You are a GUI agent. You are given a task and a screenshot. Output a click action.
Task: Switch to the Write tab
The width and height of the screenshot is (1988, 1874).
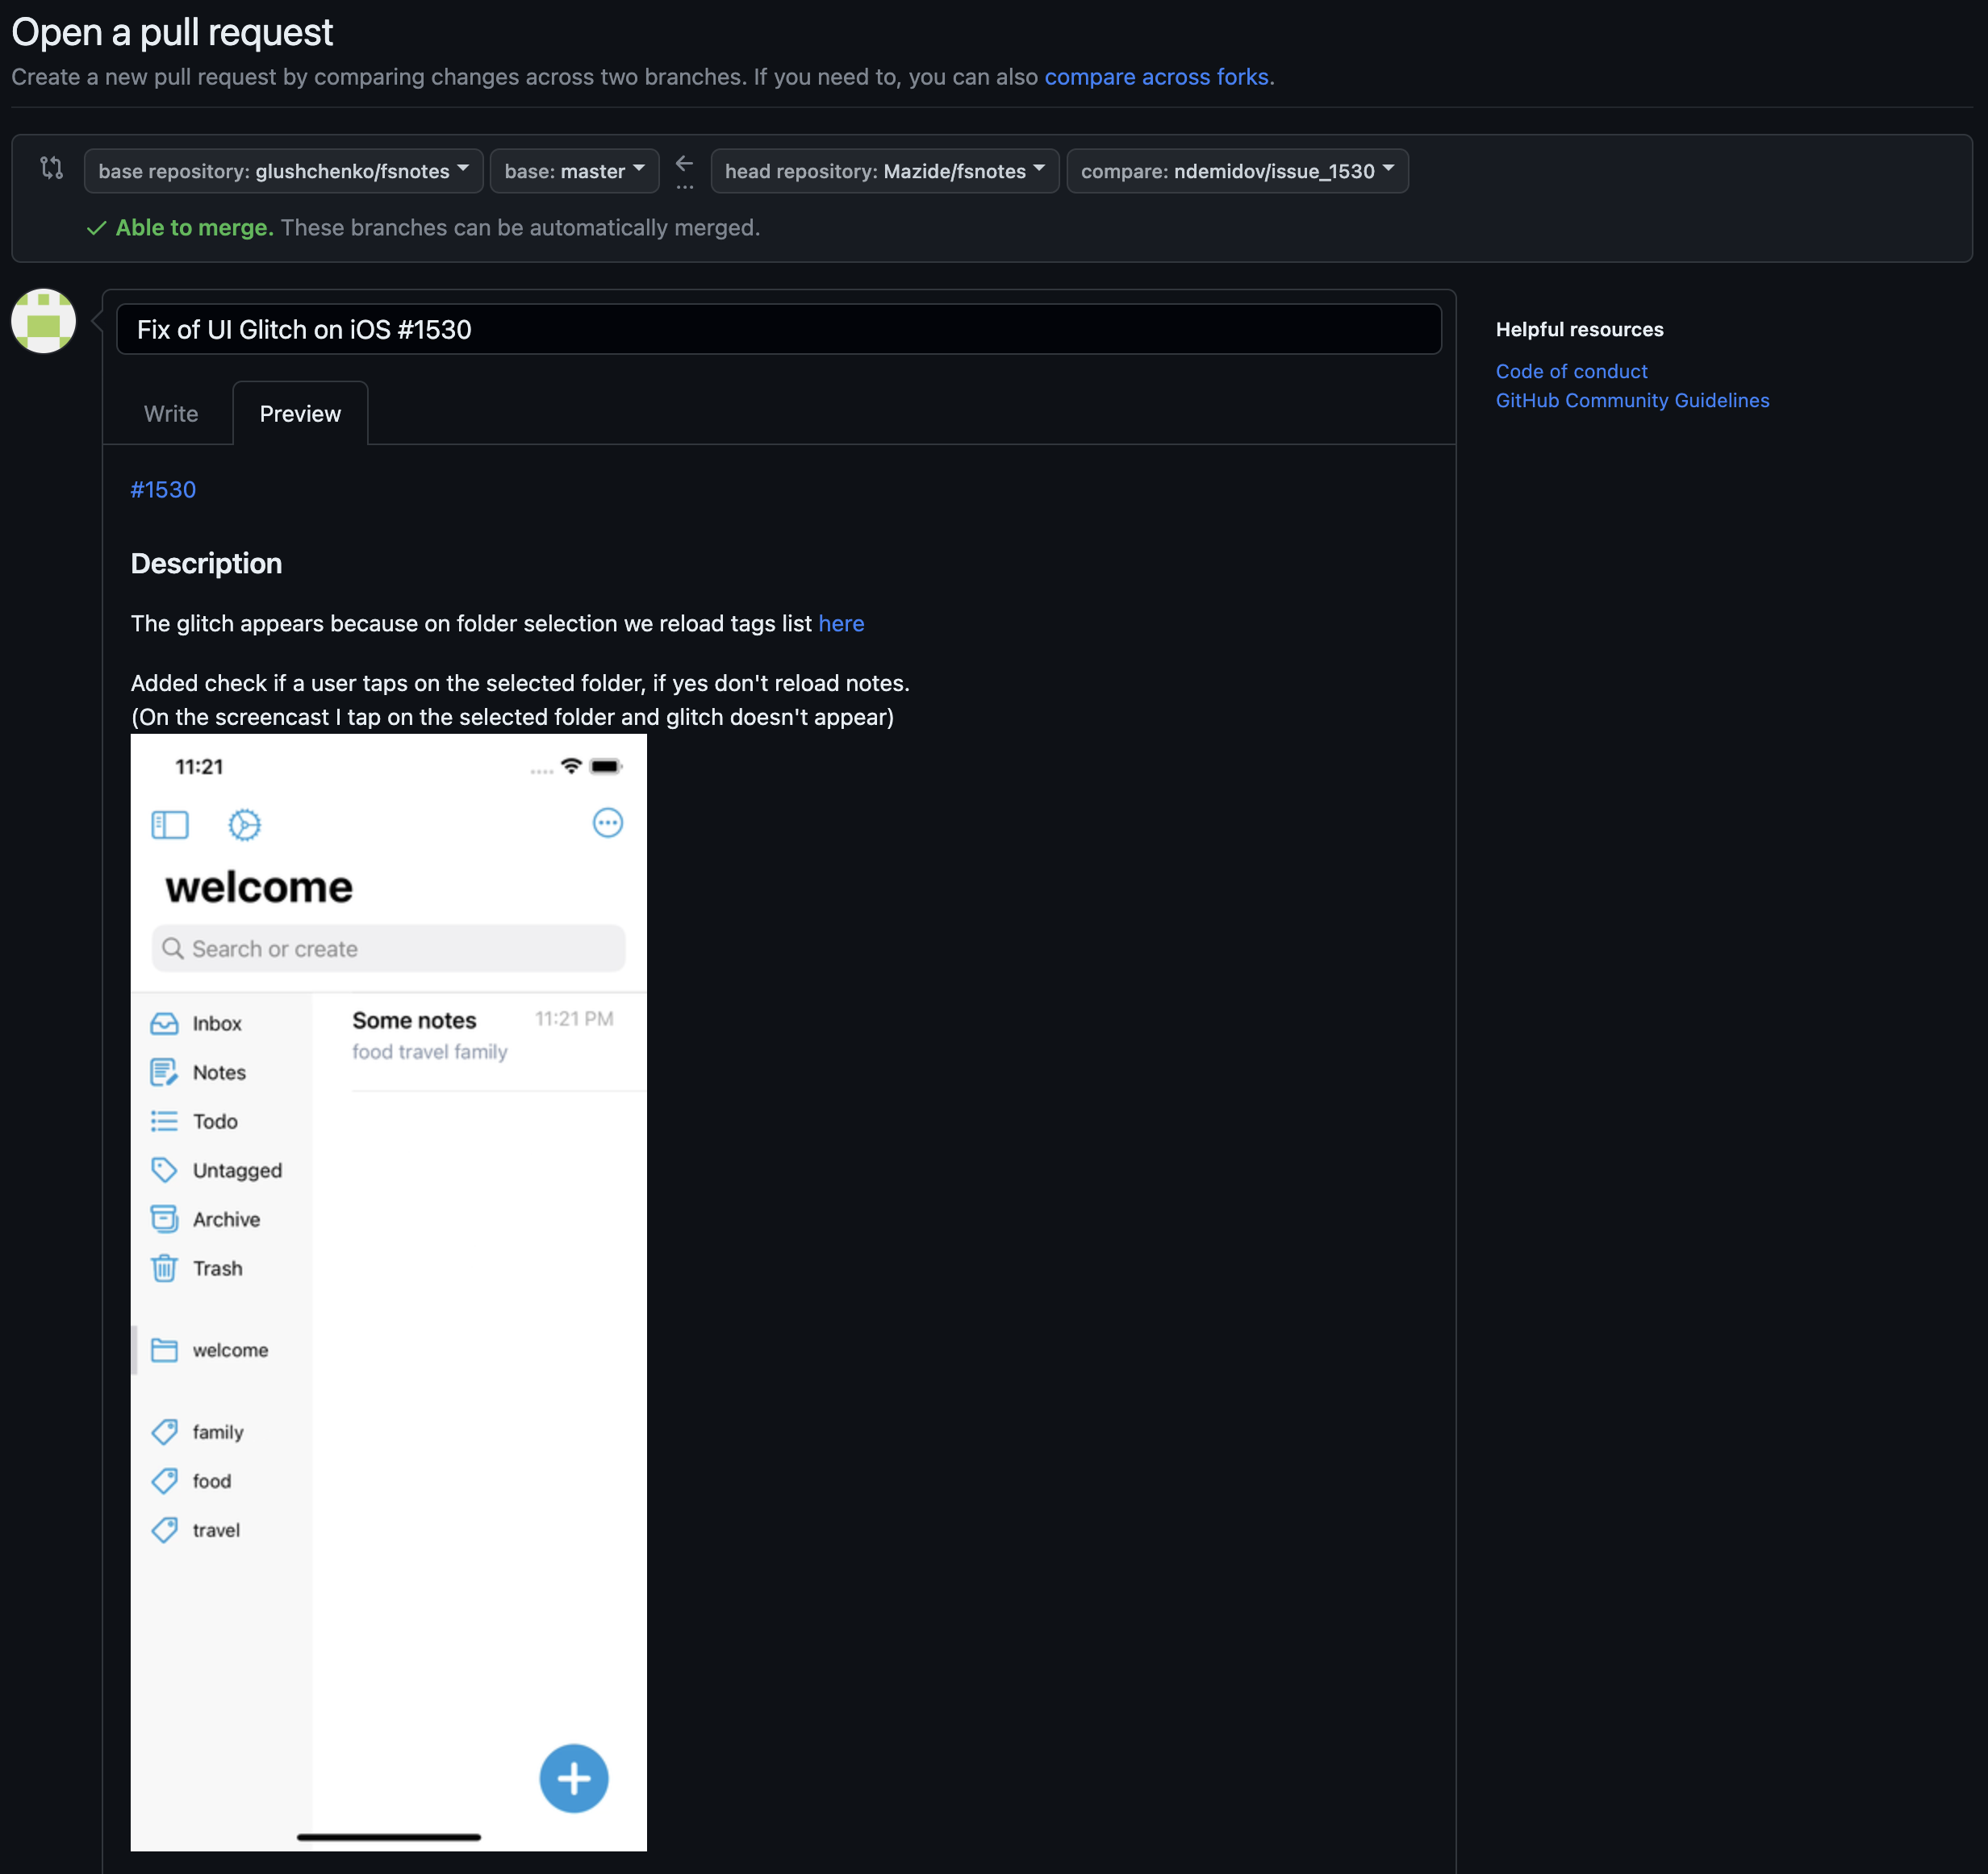click(x=171, y=412)
